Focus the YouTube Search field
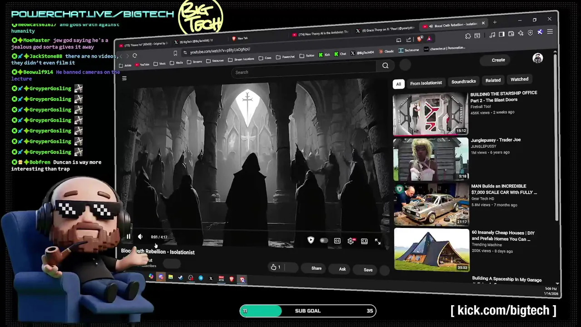 [304, 72]
